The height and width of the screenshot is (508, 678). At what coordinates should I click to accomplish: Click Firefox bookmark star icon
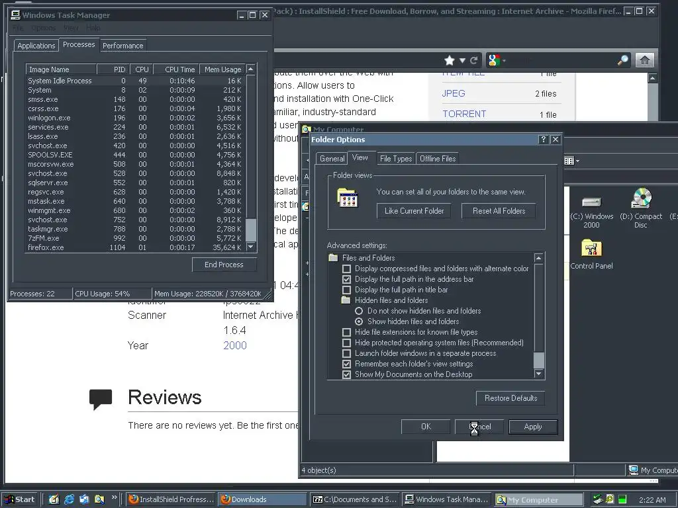coord(450,60)
